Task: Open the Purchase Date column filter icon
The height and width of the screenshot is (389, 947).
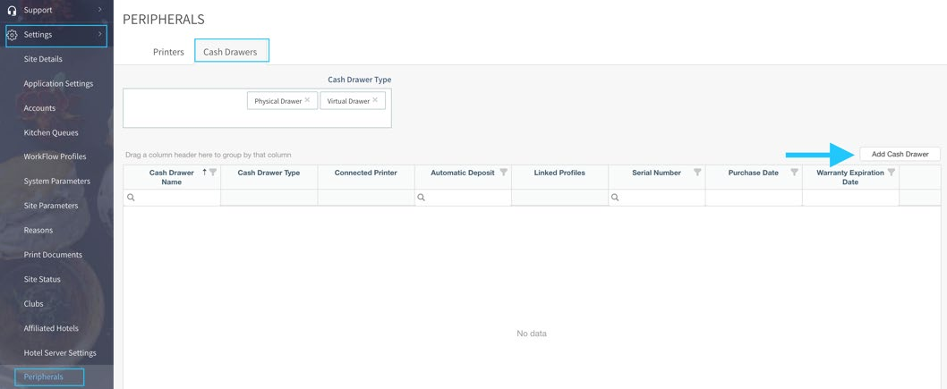Action: [x=794, y=173]
